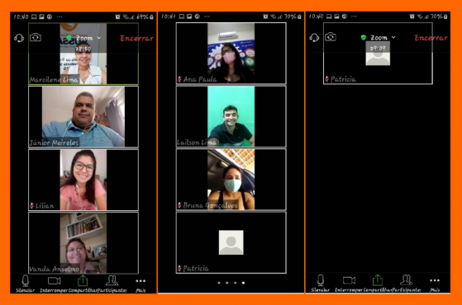Expand Zoom meeting info dropdown in right screen
462x305 pixels.
pos(379,38)
